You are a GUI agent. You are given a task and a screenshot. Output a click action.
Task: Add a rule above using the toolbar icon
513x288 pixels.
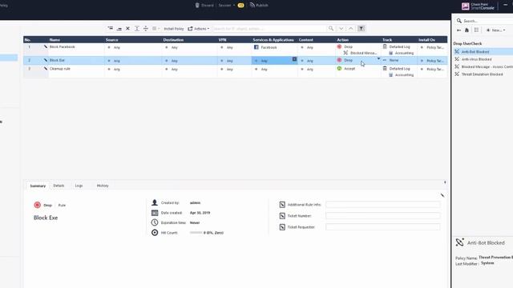coord(111,29)
